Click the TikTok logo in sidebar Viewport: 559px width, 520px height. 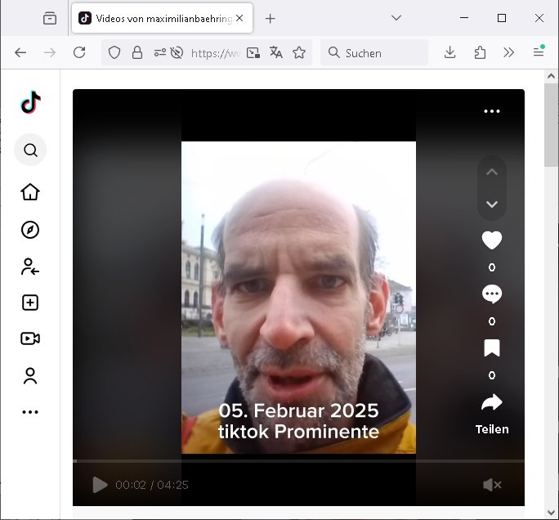30,103
